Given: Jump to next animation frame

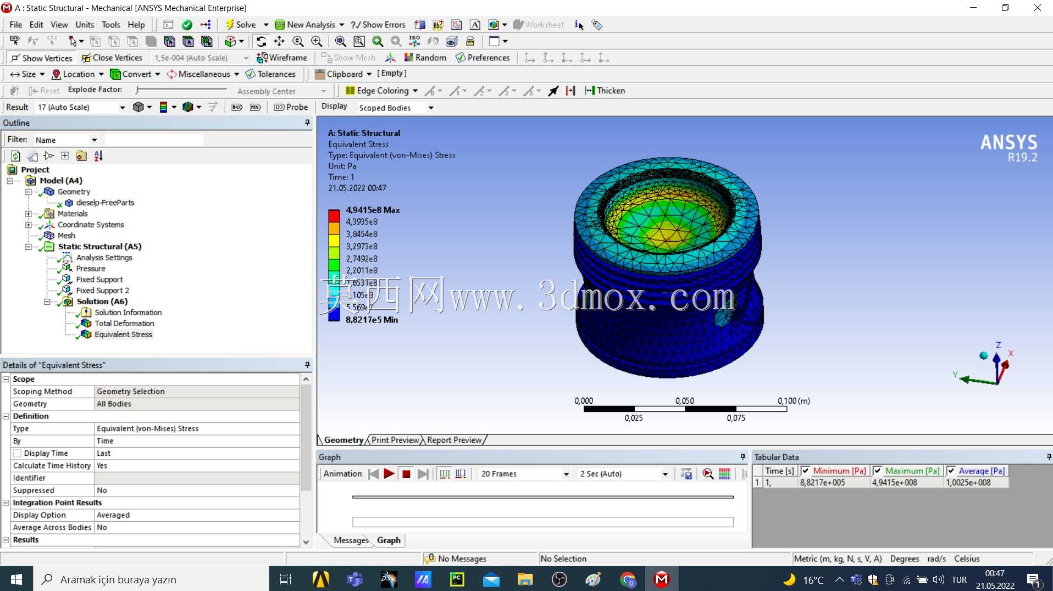Looking at the screenshot, I should pyautogui.click(x=423, y=473).
